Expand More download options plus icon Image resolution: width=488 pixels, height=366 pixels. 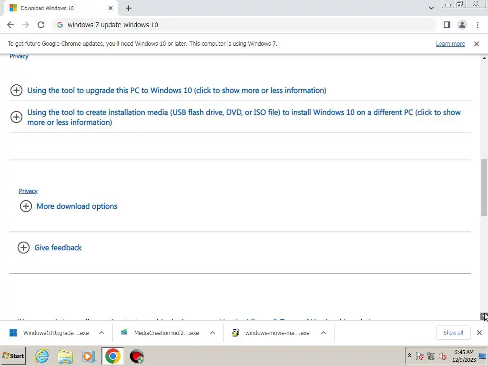26,206
